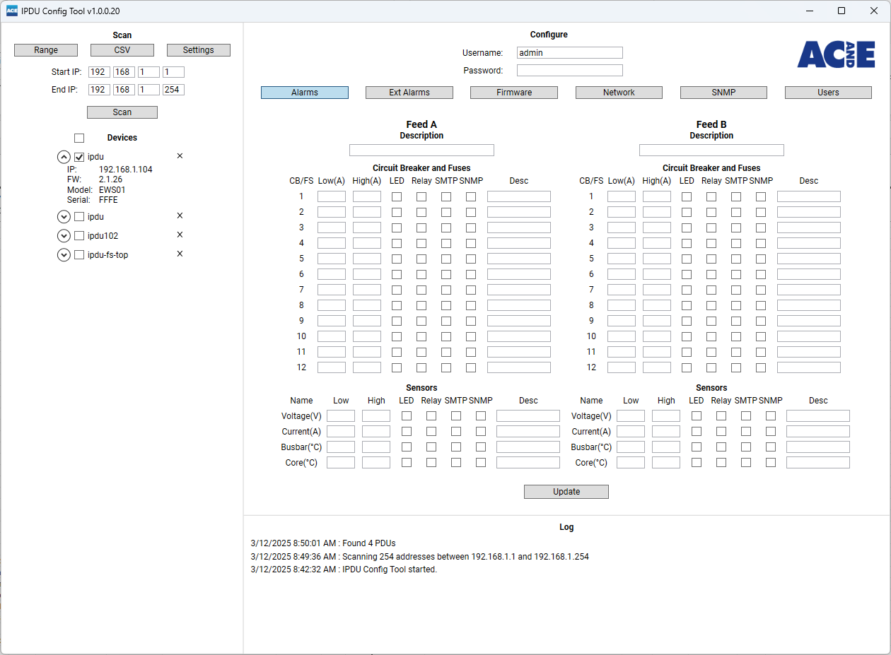Click the Update button
891x655 pixels.
pyautogui.click(x=566, y=492)
